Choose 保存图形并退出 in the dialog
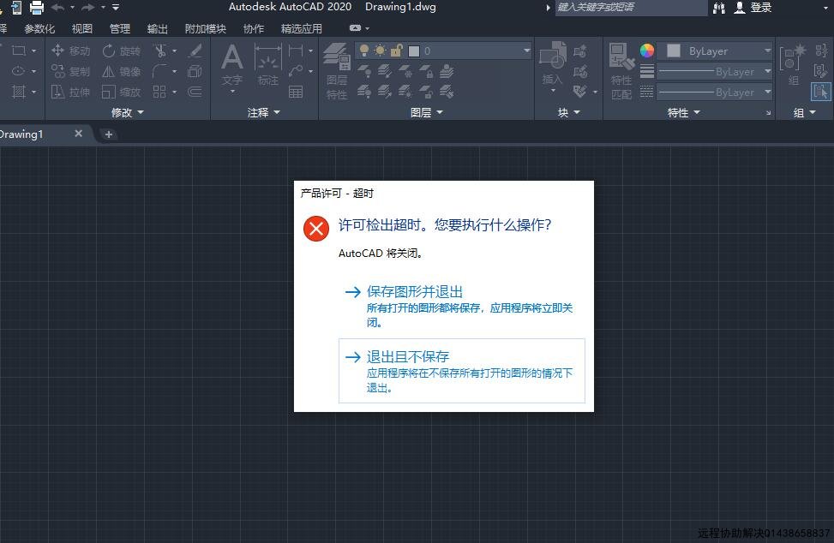 click(462, 306)
